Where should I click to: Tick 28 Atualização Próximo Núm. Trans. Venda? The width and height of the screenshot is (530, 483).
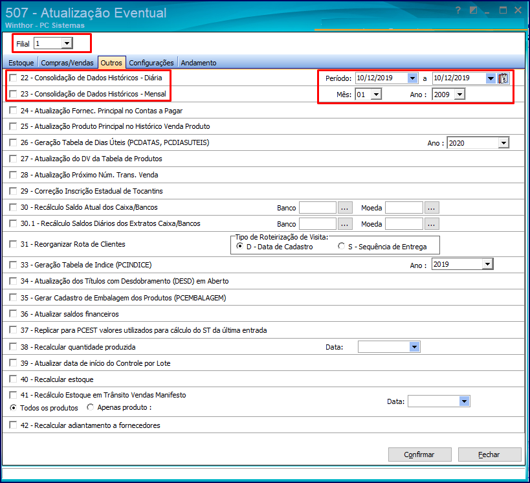(x=13, y=175)
